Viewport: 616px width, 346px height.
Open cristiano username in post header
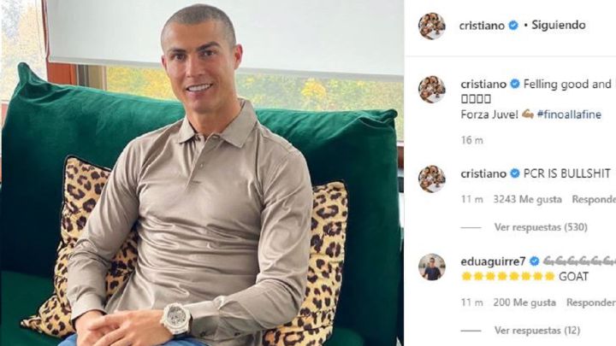pyautogui.click(x=482, y=26)
